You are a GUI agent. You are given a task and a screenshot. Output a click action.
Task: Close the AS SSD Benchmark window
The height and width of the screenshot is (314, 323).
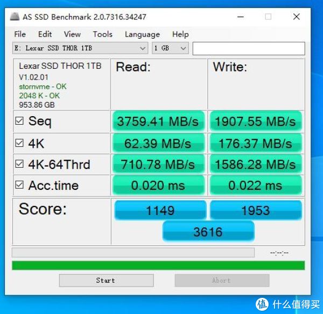(297, 17)
